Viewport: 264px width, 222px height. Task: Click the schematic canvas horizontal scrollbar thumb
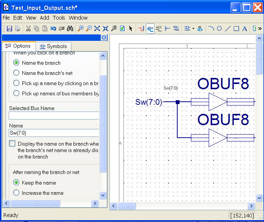(x=127, y=206)
